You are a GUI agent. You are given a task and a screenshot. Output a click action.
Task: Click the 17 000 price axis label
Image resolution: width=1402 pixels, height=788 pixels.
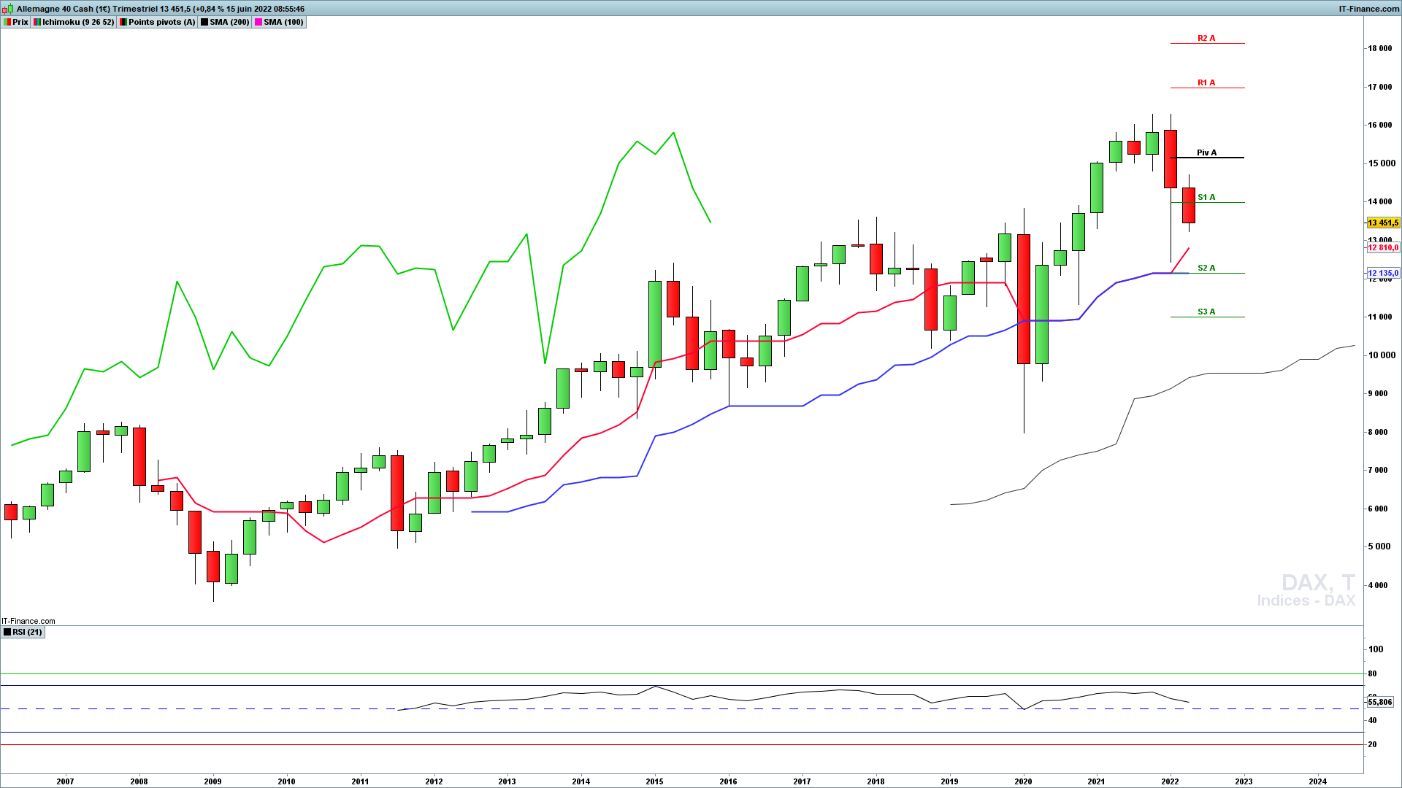[1380, 87]
